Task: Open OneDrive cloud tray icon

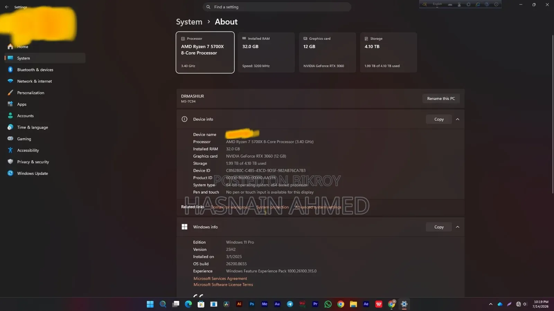Action: 500,304
